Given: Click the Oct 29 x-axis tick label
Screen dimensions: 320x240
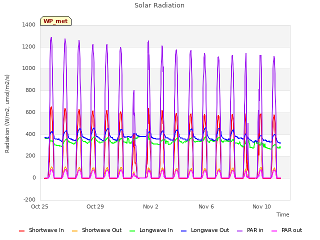Looking at the screenshot, I should pos(95,206).
